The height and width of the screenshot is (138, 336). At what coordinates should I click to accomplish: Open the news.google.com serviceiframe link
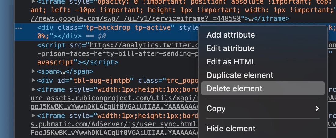[x=136, y=19]
